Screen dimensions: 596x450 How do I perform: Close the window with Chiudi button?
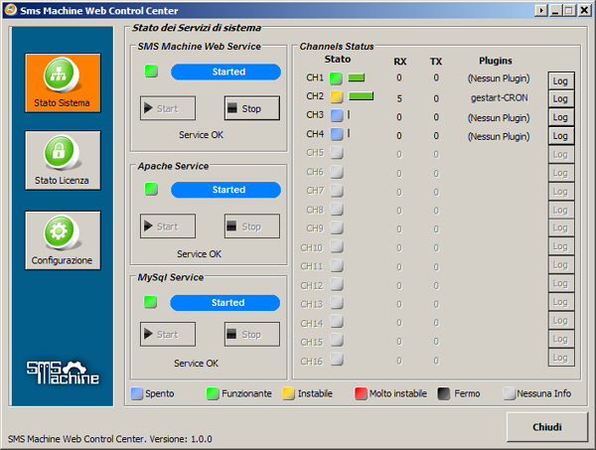[547, 427]
